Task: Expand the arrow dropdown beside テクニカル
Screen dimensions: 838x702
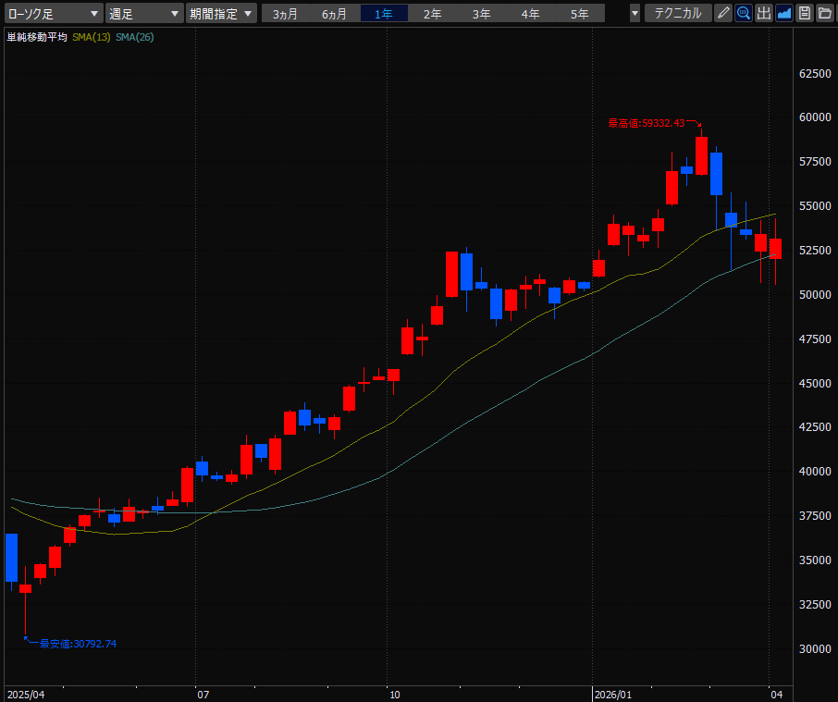Action: (635, 13)
